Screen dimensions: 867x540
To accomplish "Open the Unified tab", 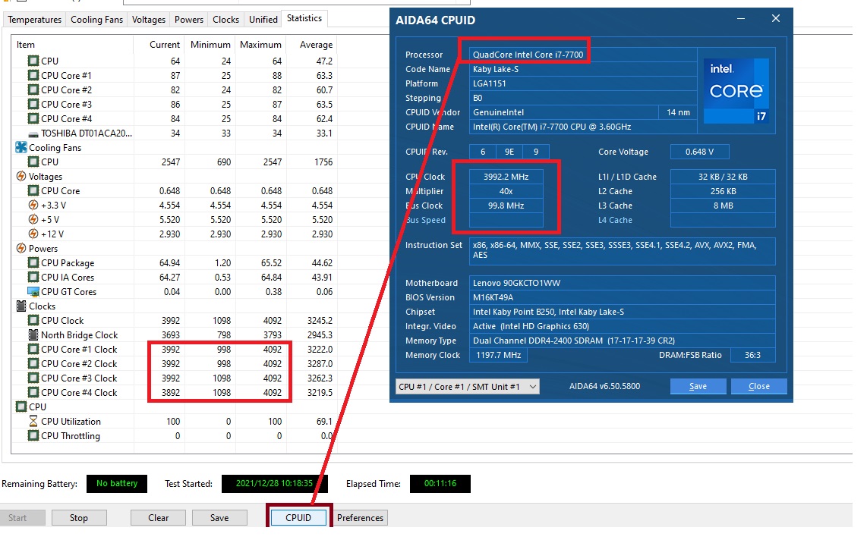I will coord(263,20).
